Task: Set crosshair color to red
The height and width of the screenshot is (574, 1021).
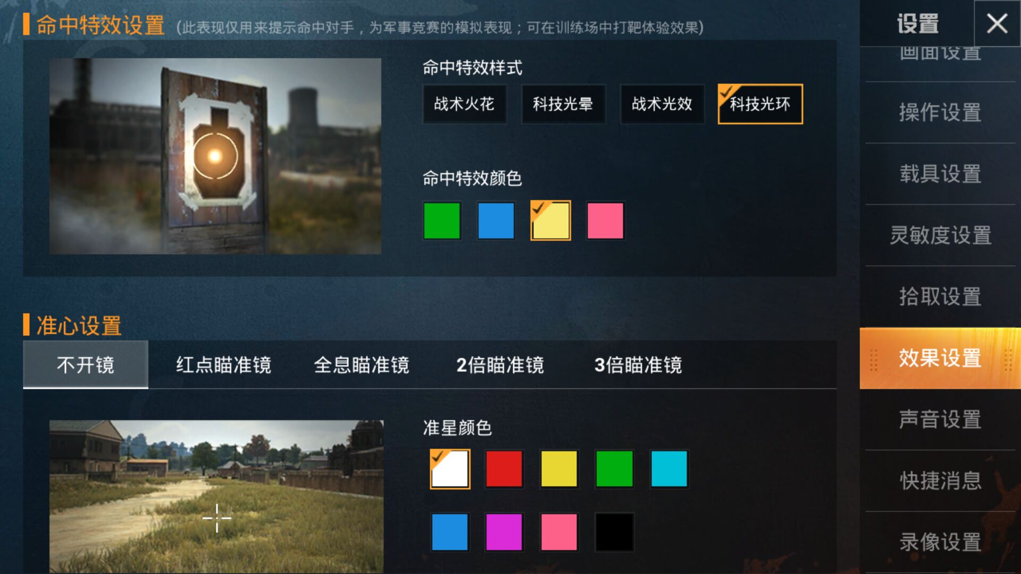Action: click(504, 469)
